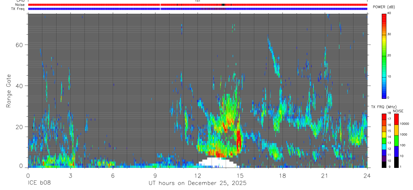Click the red Noise strip above the plot
Image resolution: width=413 pixels, height=190 pixels.
coord(198,5)
